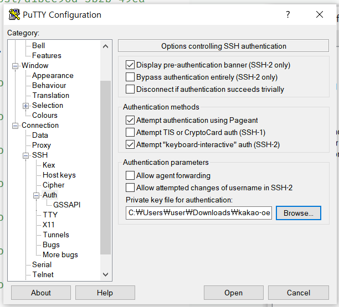This screenshot has width=339, height=307.
Task: Select Bell in the category tree
Action: point(38,45)
